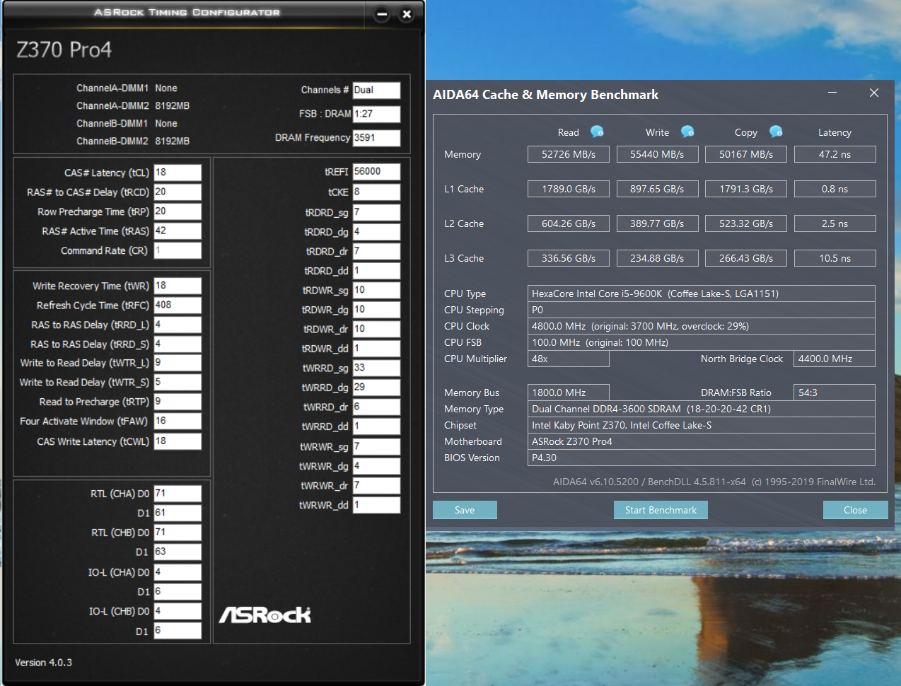Click the tCKE value field
The image size is (901, 686).
pyautogui.click(x=376, y=192)
